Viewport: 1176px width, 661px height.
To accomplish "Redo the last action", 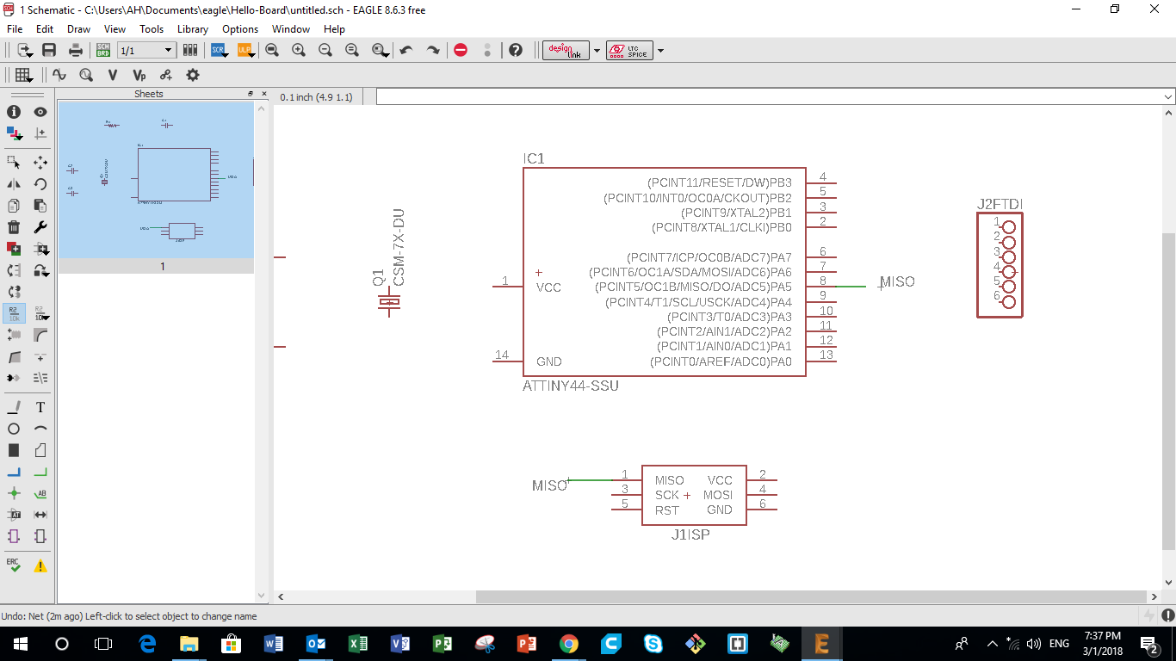I will click(x=433, y=50).
